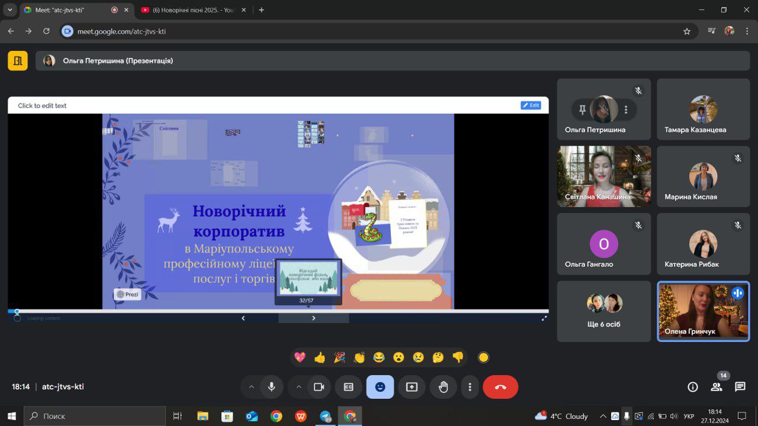Show the participants list icon
The width and height of the screenshot is (758, 426).
tap(717, 387)
